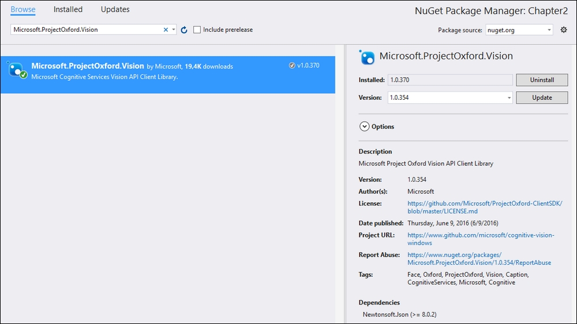Switch to the Installed tab
The height and width of the screenshot is (324, 577).
click(x=68, y=10)
